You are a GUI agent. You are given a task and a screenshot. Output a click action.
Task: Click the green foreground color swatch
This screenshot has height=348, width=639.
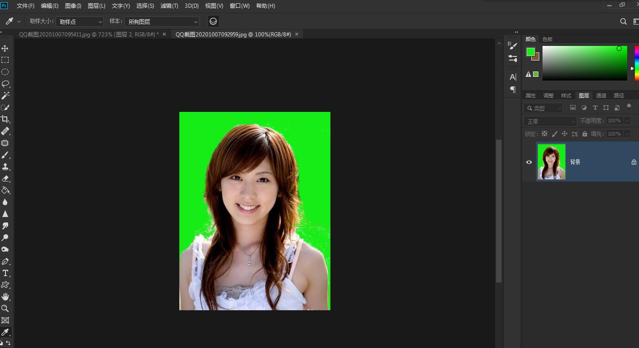pos(530,52)
